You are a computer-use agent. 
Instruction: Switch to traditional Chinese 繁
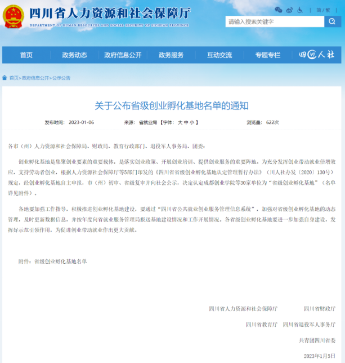tap(328, 10)
